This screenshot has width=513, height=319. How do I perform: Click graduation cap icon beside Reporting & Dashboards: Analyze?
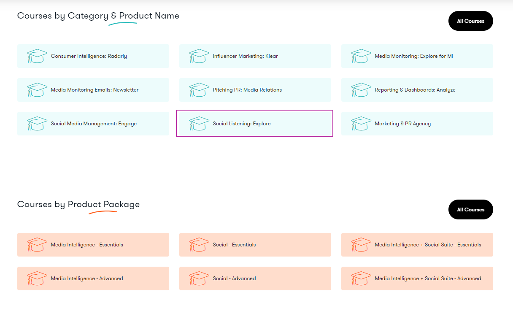click(361, 90)
